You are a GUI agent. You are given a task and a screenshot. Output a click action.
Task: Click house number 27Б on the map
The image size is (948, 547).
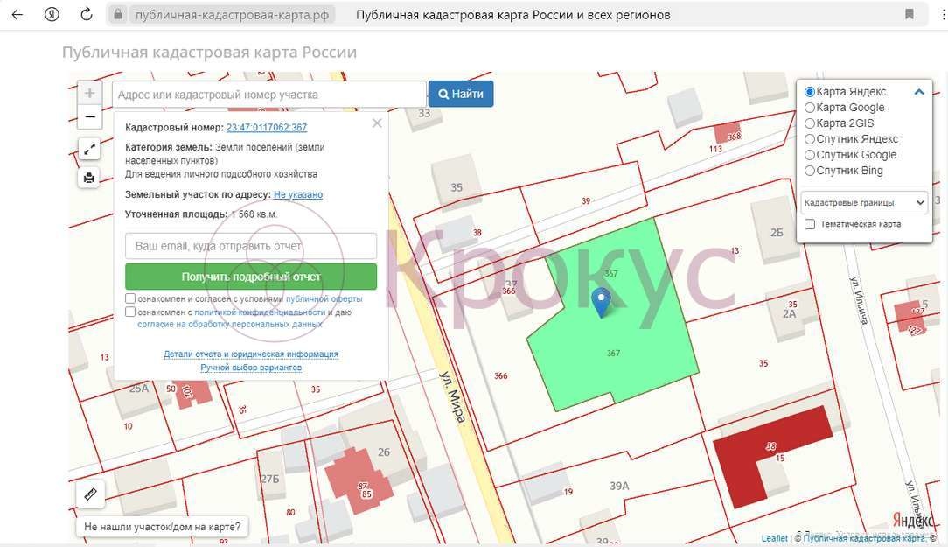270,479
